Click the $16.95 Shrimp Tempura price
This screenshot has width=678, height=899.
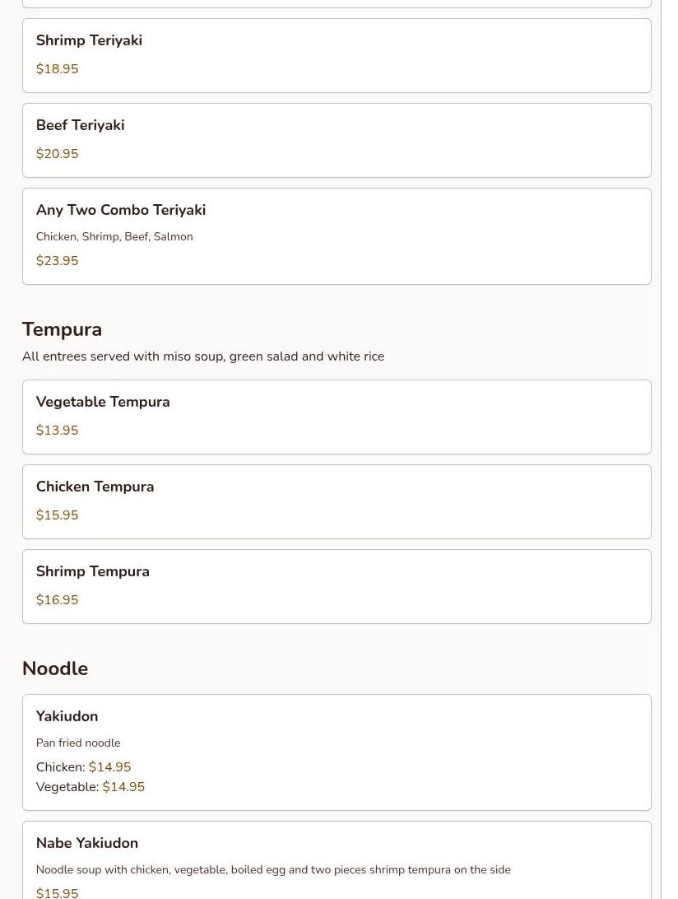pyautogui.click(x=57, y=600)
